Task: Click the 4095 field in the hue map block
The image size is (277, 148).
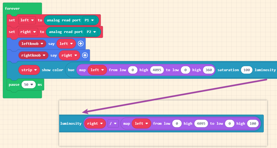Action: (157, 70)
